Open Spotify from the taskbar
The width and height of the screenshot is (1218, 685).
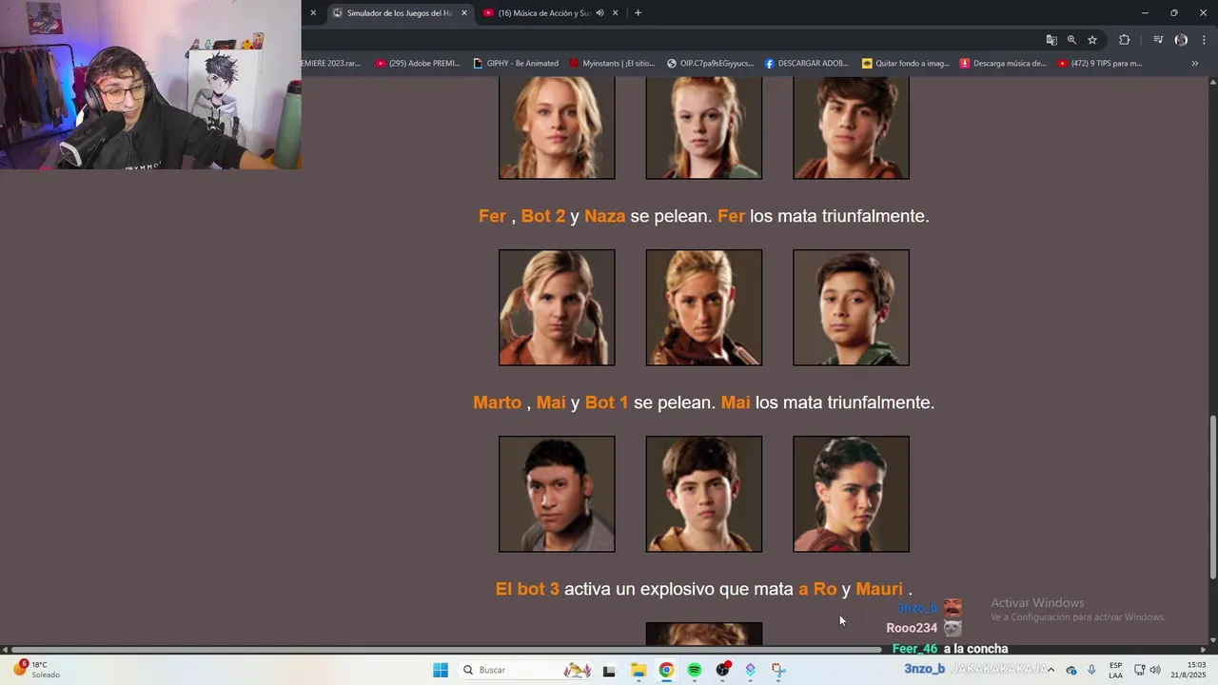coord(695,670)
